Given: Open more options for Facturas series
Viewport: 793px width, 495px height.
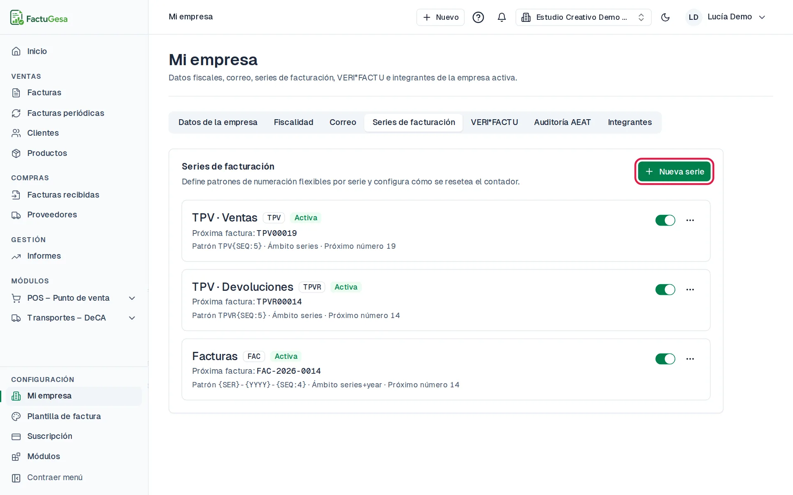Looking at the screenshot, I should click(690, 359).
